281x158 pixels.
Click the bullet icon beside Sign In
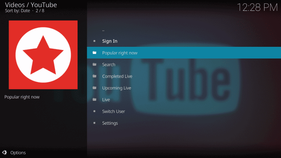click(x=94, y=41)
